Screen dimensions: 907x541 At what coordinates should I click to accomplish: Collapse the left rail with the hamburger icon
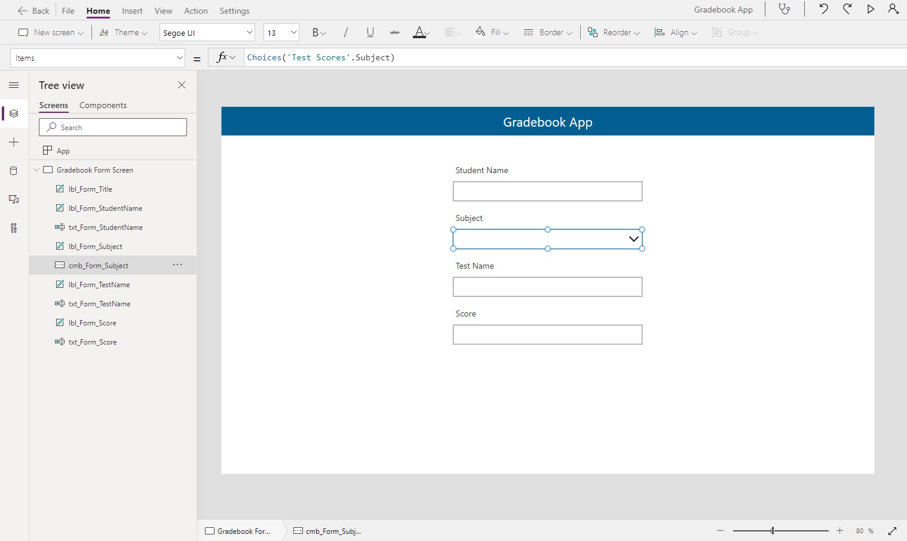tap(13, 85)
